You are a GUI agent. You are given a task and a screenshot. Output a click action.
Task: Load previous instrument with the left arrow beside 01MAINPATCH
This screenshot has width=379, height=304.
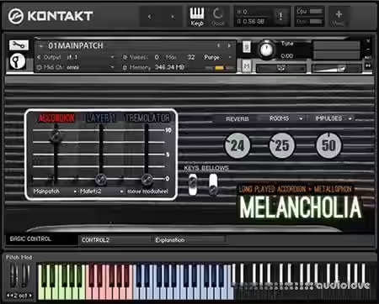(219, 45)
